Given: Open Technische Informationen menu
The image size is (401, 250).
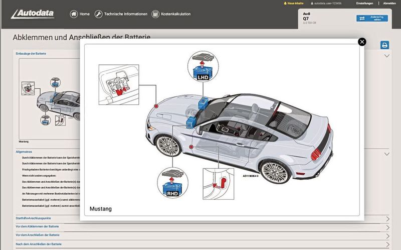Looking at the screenshot, I should point(126,14).
